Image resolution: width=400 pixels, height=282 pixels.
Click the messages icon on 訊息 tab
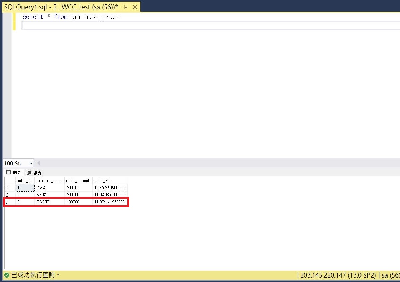pyautogui.click(x=28, y=173)
